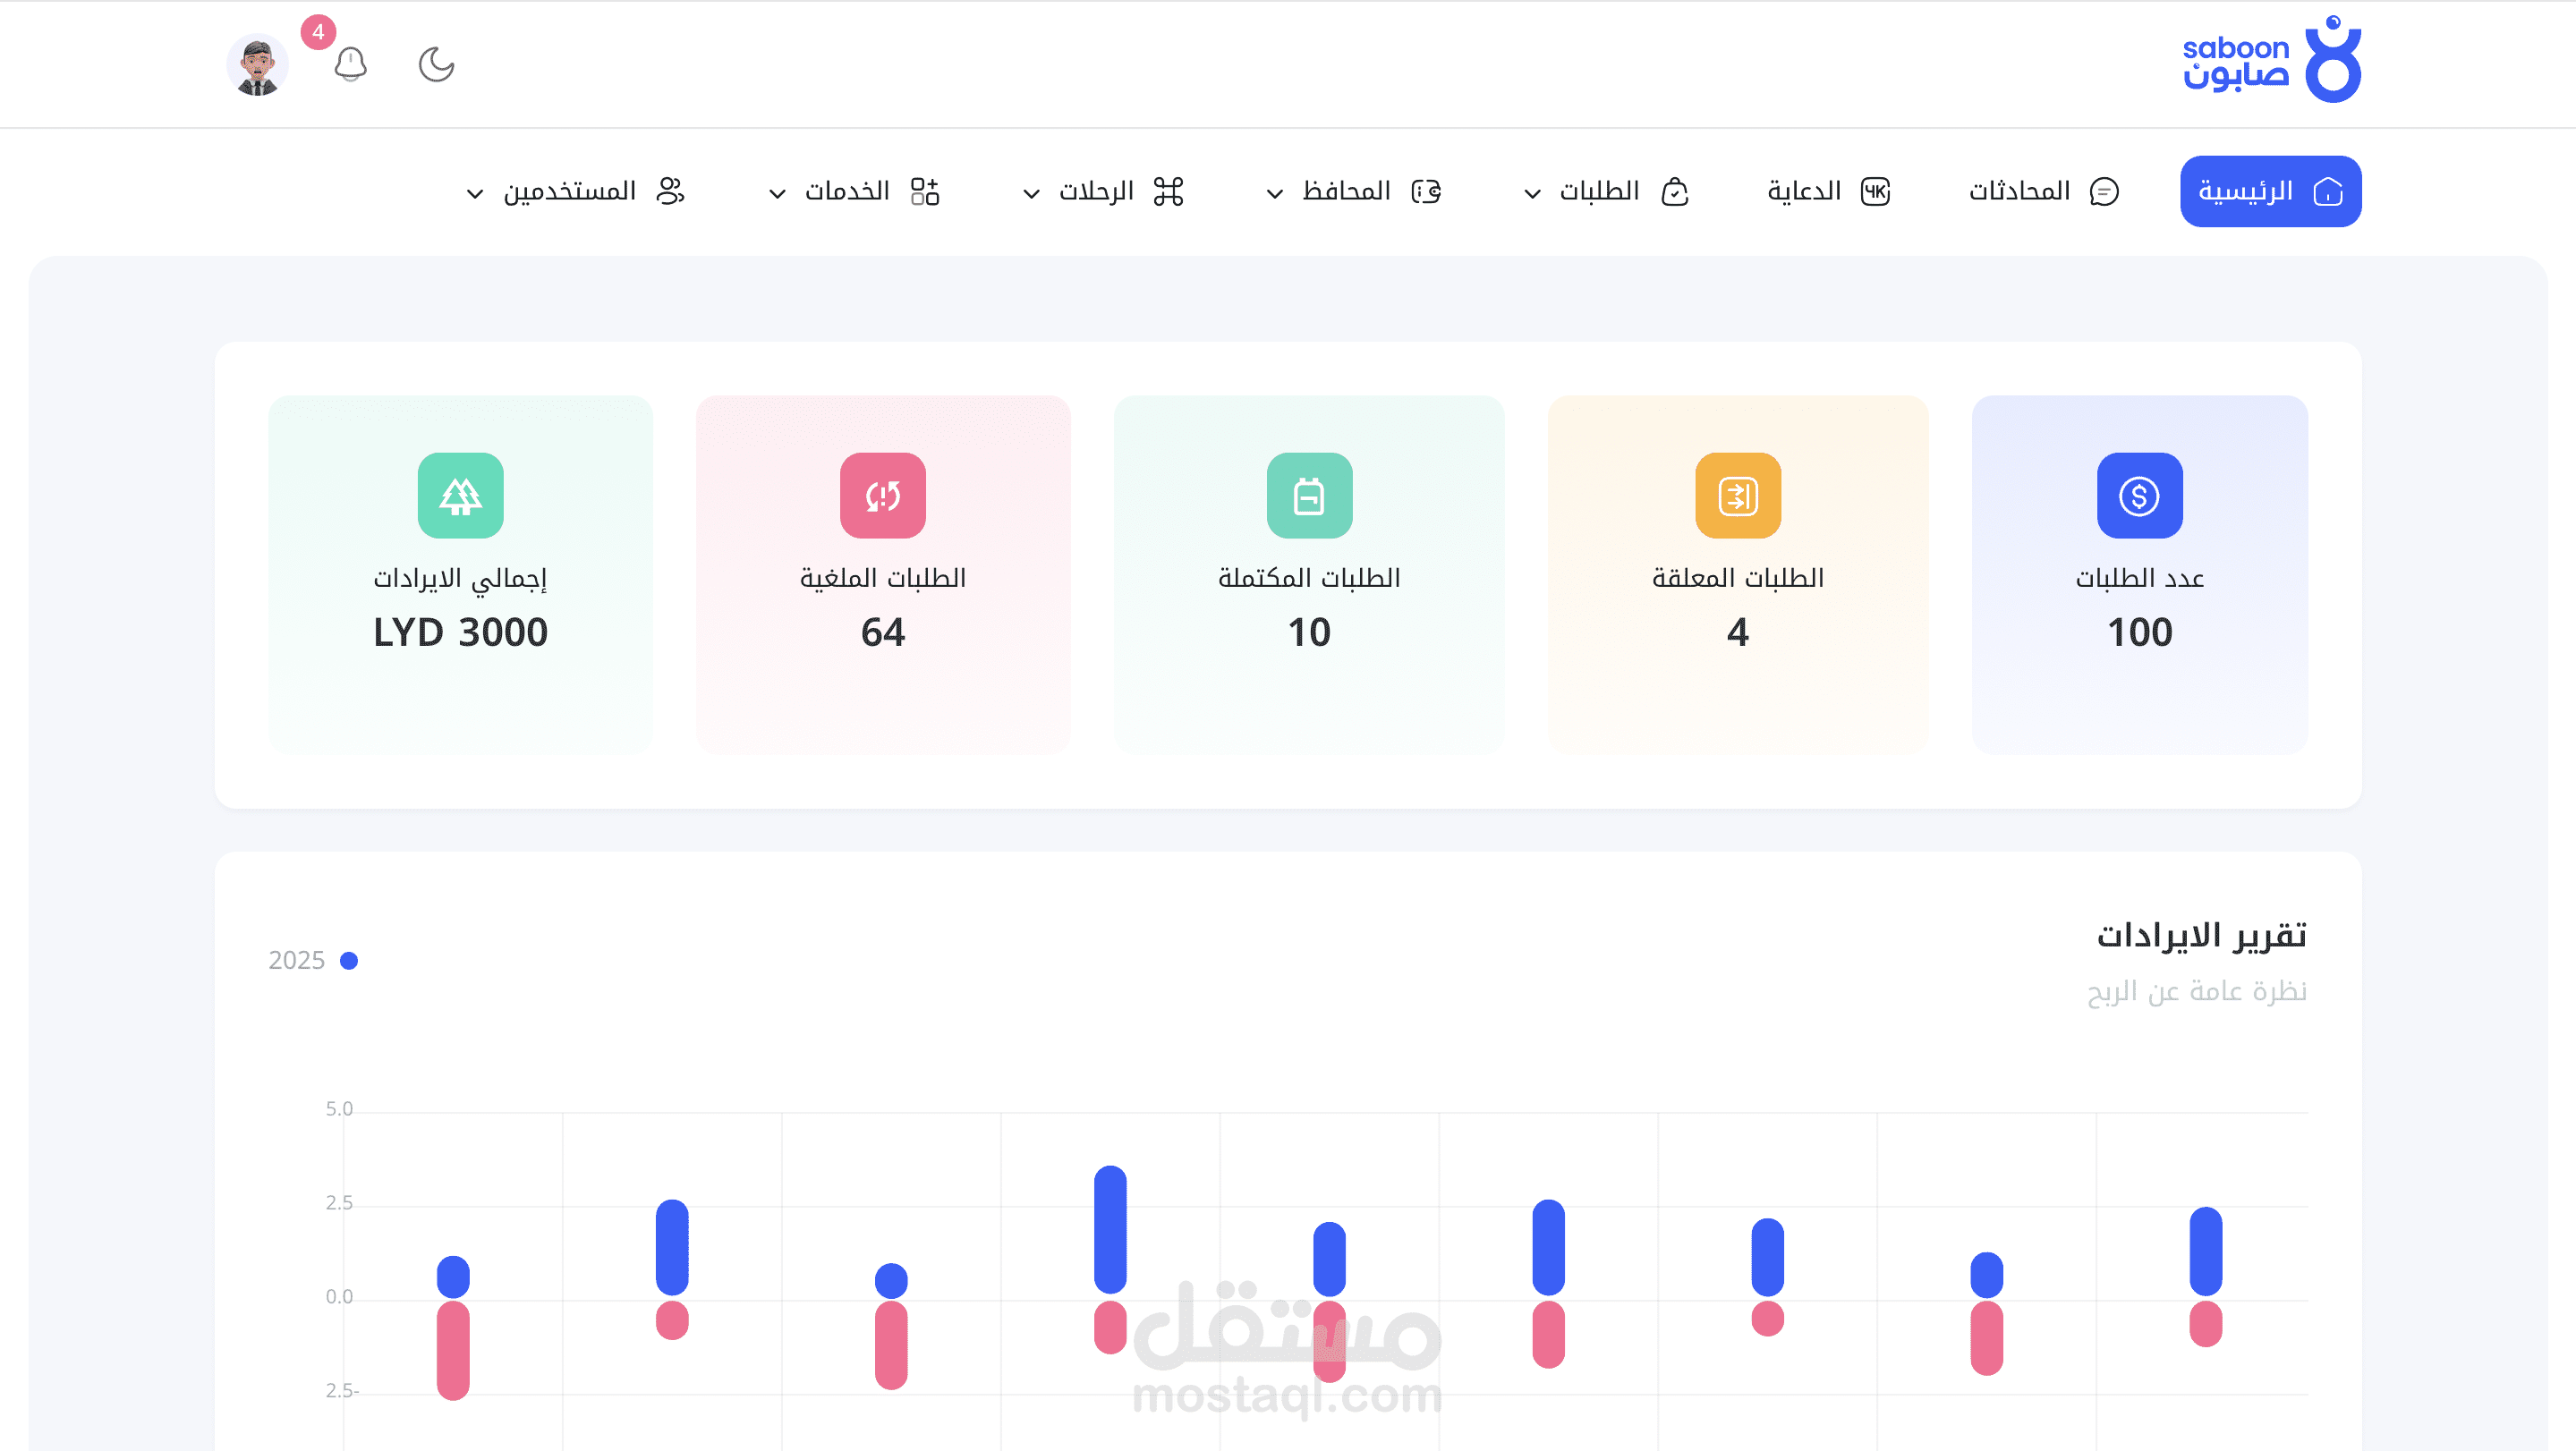2576x1451 pixels.
Task: Click the pink icon in الطلبات الملغية card
Action: click(x=882, y=496)
